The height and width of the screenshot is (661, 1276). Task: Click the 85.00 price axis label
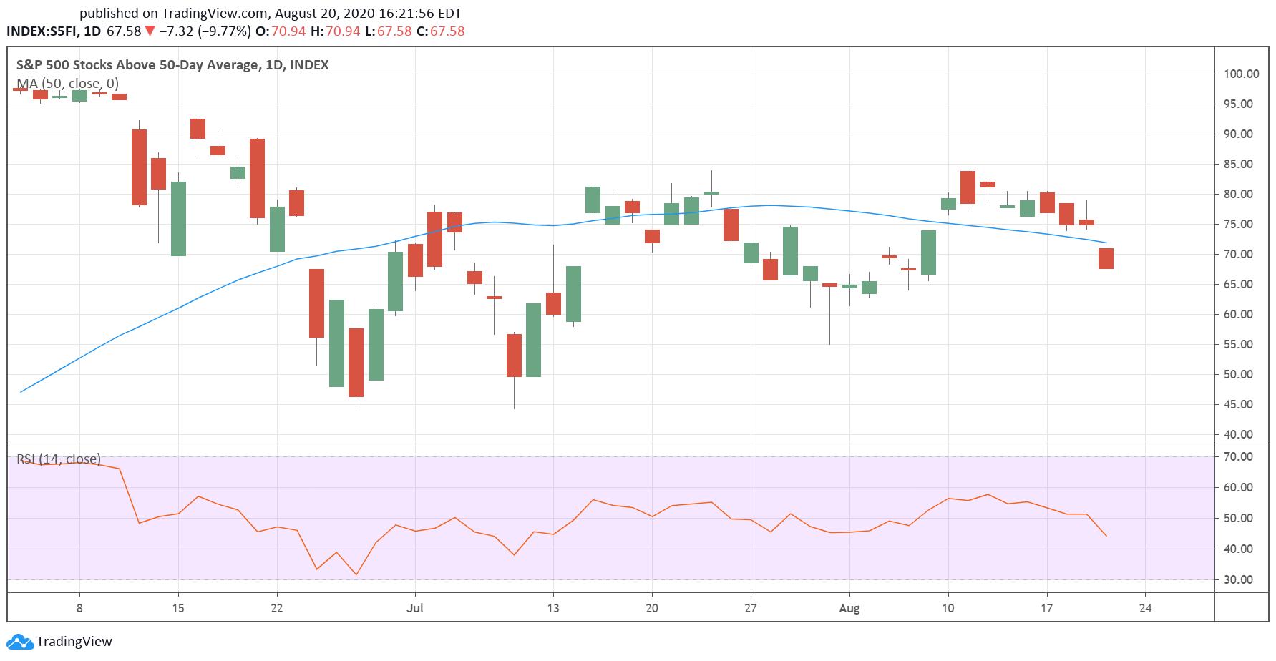point(1239,164)
